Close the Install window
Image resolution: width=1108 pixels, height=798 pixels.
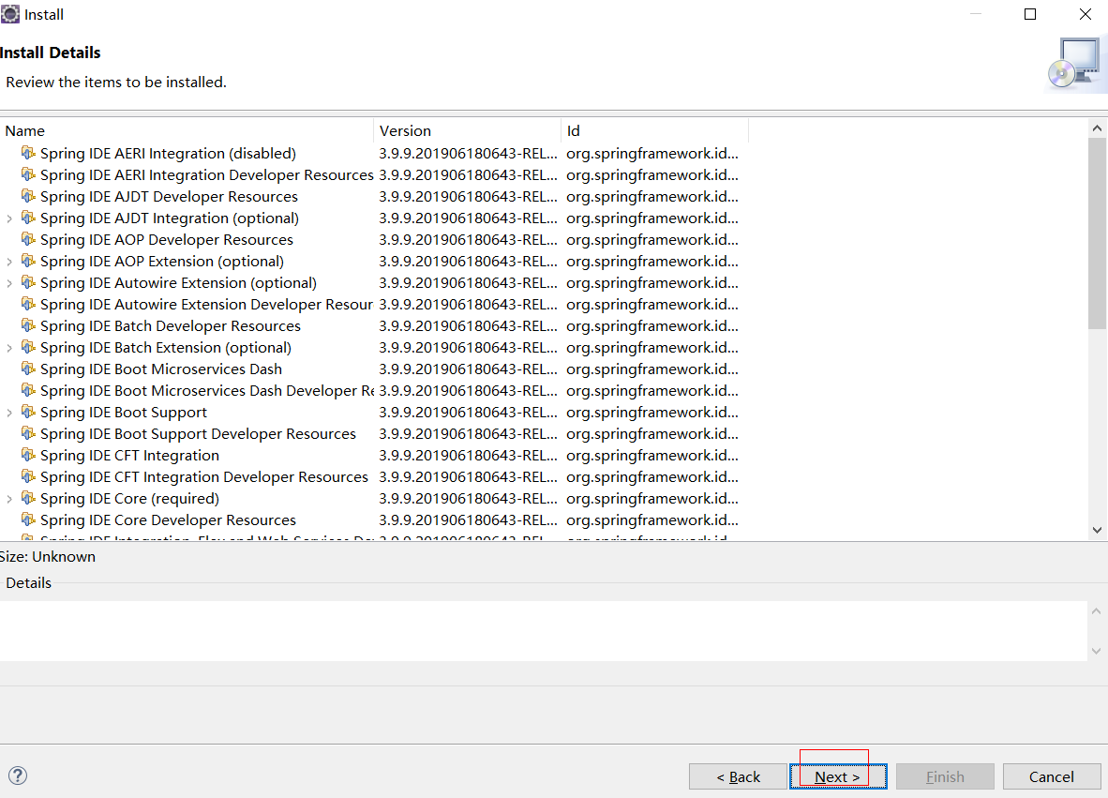pyautogui.click(x=1086, y=14)
